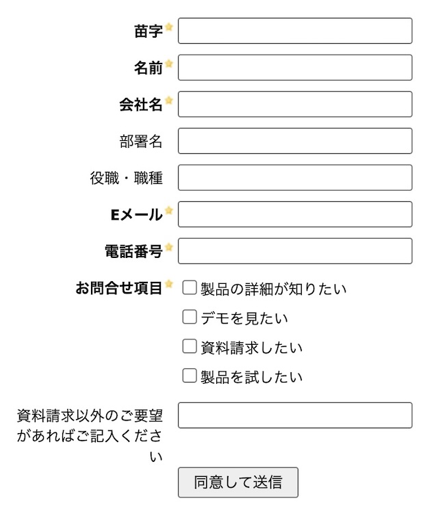Focus the 電話番号 text field
Viewport: 438px width, 507px height.
click(x=295, y=251)
